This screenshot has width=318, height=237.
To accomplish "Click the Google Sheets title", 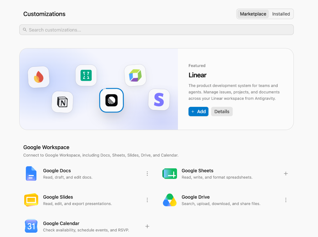I will pos(198,171).
